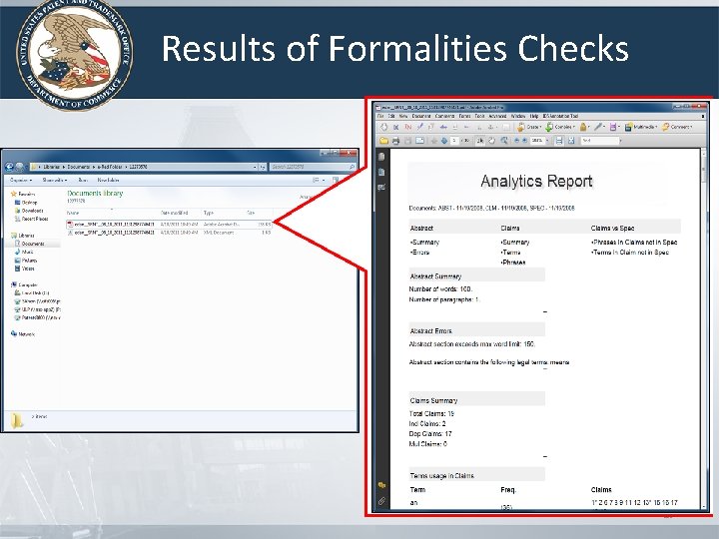The image size is (719, 539).
Task: Select Downloads in Explorer navigation pane
Action: point(29,211)
